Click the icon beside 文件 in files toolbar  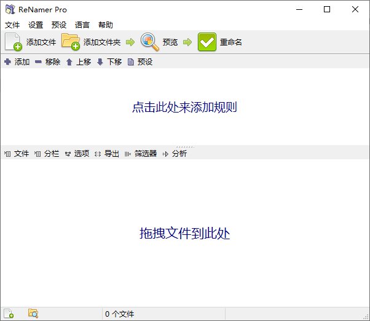tap(7, 154)
